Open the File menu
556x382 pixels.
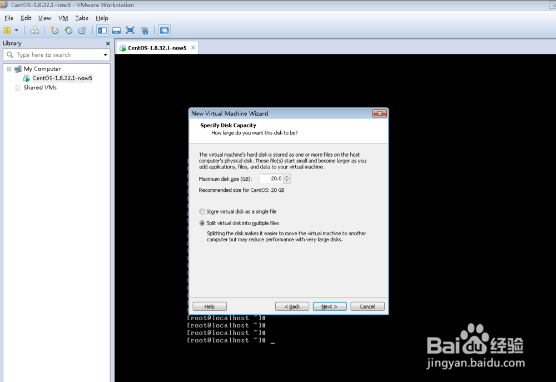point(9,18)
